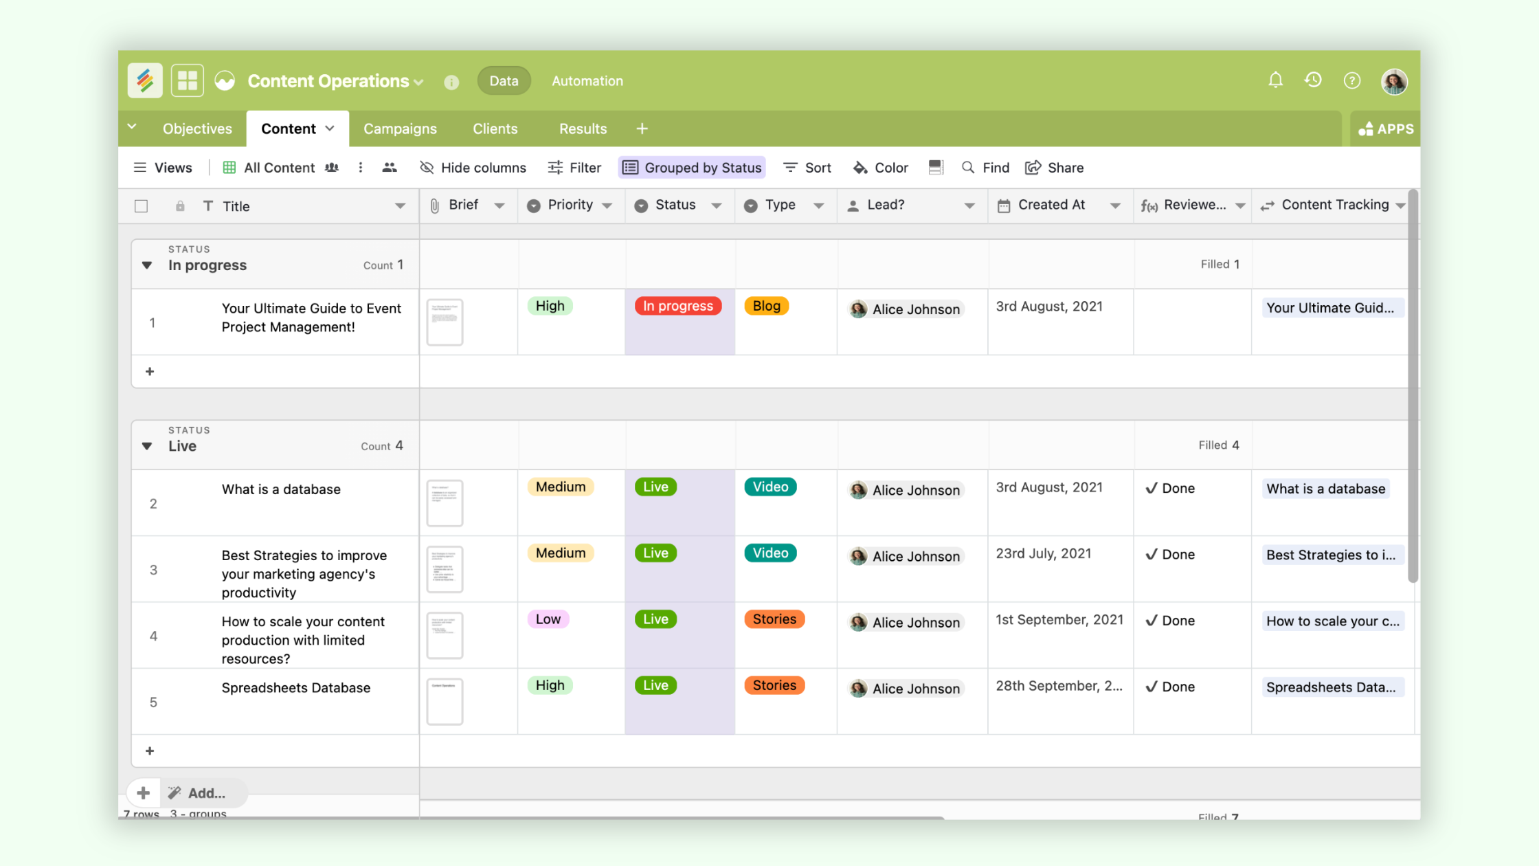Screen dimensions: 1539x866
Task: Open the Color paint bucket tool
Action: (880, 168)
